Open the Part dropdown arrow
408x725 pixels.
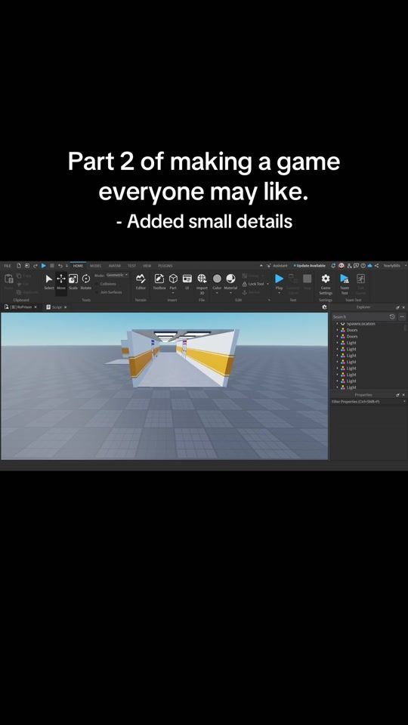coord(173,293)
